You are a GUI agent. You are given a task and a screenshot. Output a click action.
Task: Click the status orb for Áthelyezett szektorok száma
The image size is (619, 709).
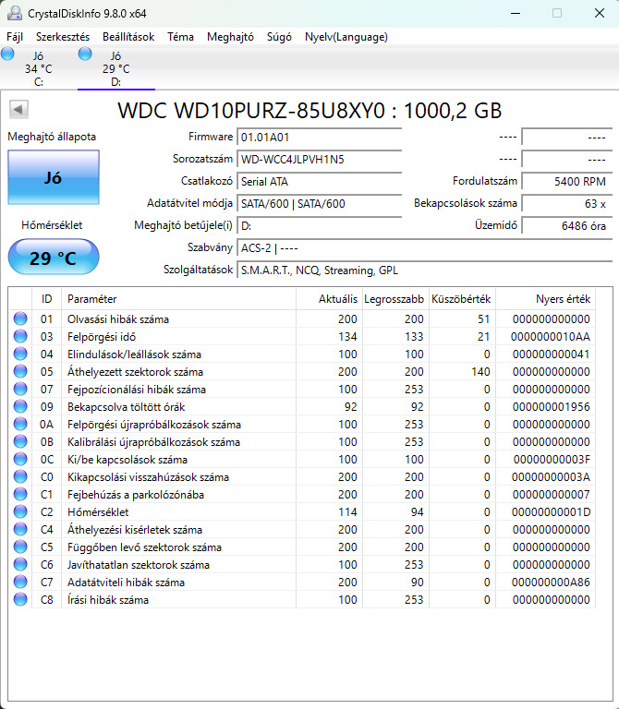[20, 371]
